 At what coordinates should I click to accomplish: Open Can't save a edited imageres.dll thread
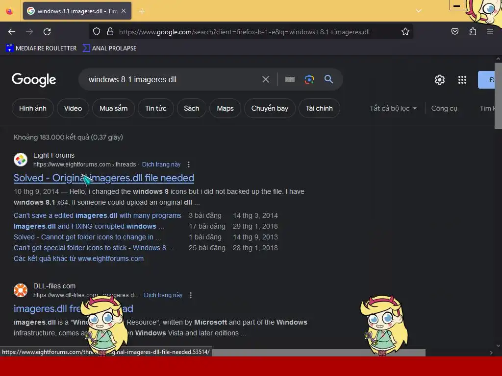coord(98,215)
